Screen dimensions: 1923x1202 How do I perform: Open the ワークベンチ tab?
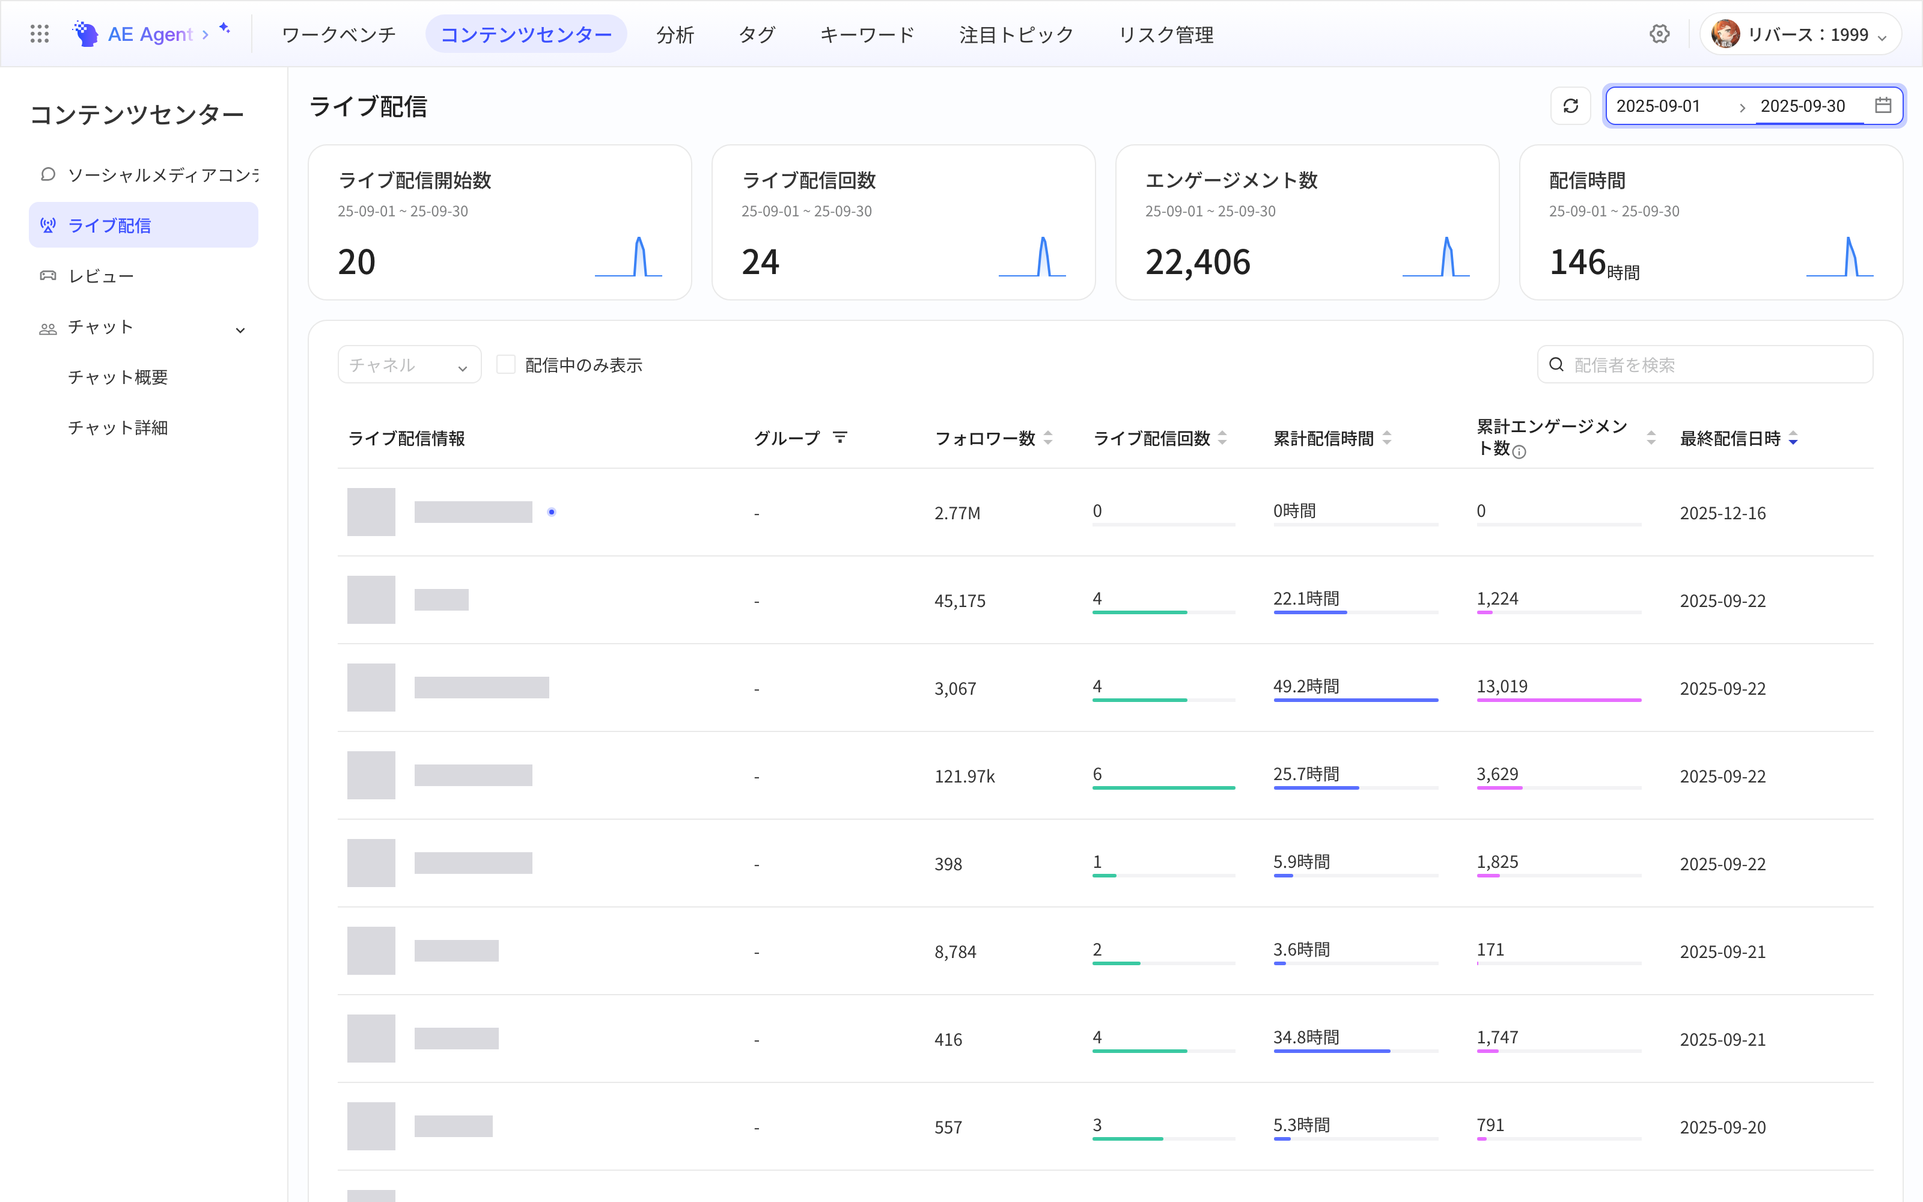pyautogui.click(x=338, y=34)
